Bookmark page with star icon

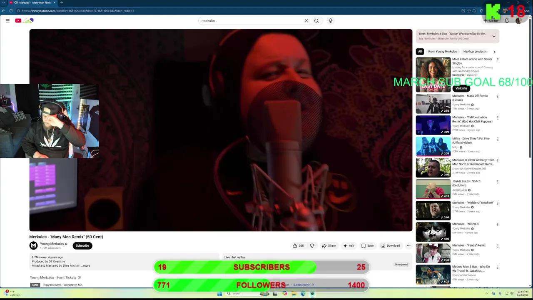(469, 10)
